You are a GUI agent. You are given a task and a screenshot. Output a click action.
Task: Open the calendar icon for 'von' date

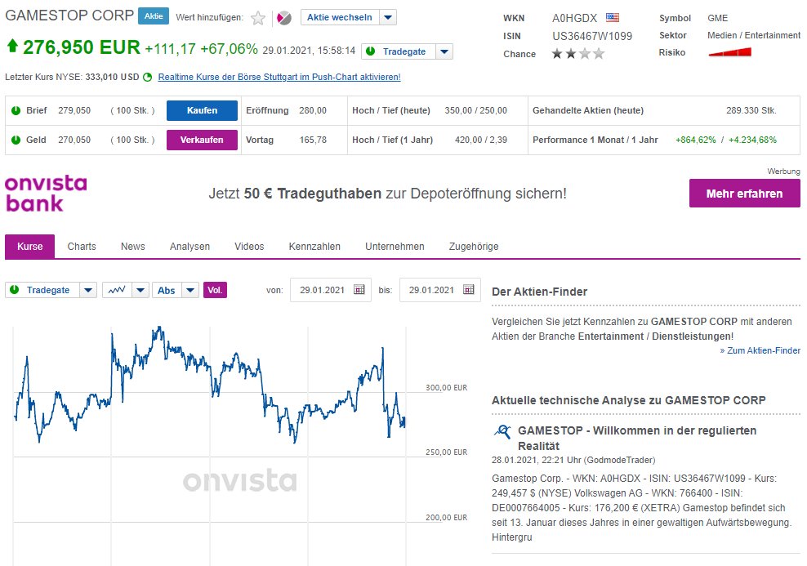(359, 290)
